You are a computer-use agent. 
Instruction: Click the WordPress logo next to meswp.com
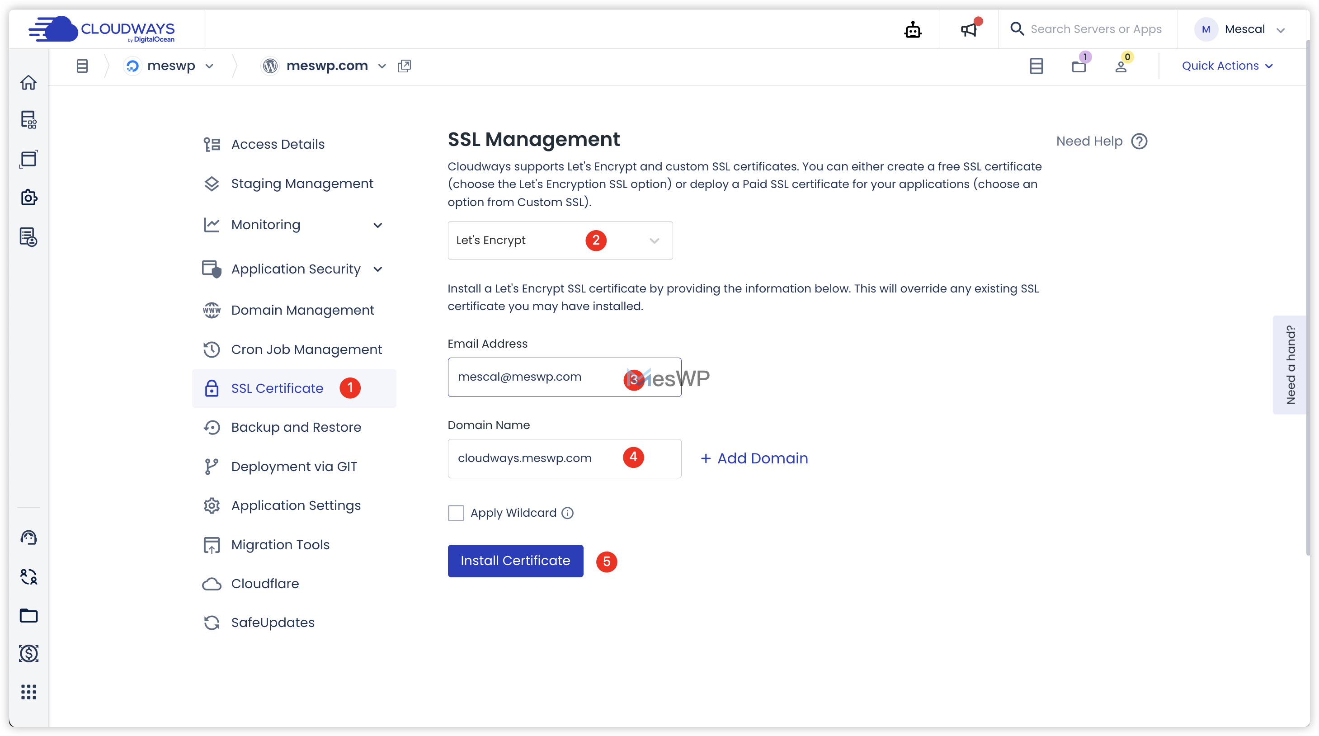[x=270, y=66]
